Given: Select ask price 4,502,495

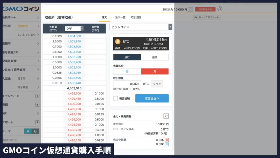Looking at the screenshot, I should pos(74,78).
